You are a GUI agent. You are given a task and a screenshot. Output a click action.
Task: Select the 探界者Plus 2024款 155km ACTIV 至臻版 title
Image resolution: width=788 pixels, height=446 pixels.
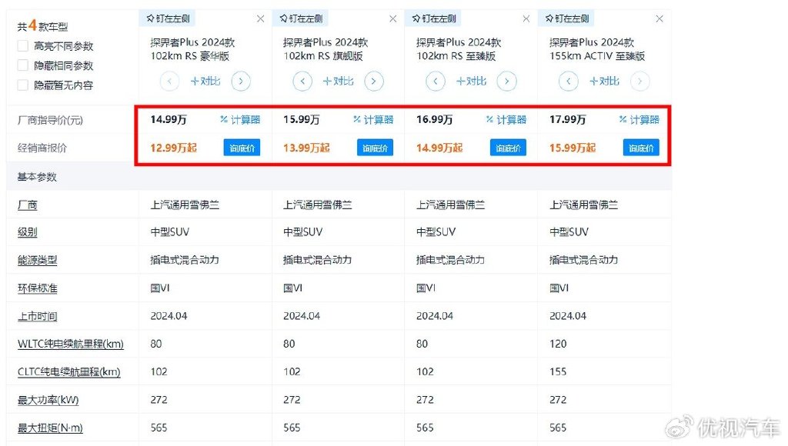click(x=597, y=49)
